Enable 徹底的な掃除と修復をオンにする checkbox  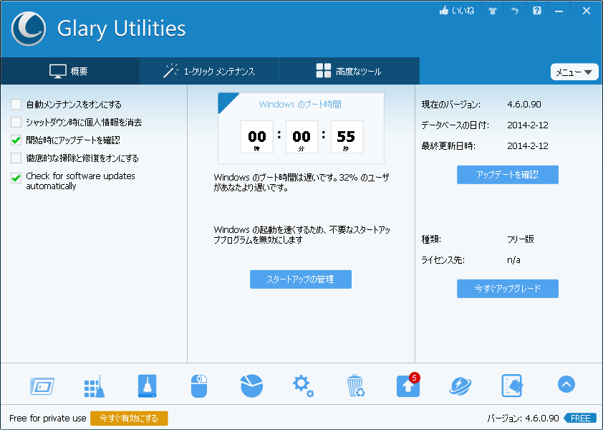click(x=16, y=158)
